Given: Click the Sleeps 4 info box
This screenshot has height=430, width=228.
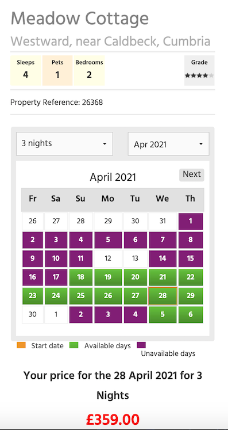Looking at the screenshot, I should 26,70.
